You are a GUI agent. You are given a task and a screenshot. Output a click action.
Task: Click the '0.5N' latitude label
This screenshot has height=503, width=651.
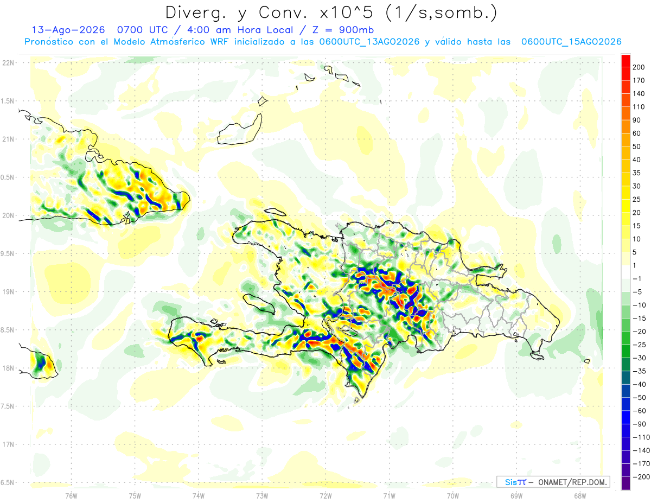tap(8, 177)
